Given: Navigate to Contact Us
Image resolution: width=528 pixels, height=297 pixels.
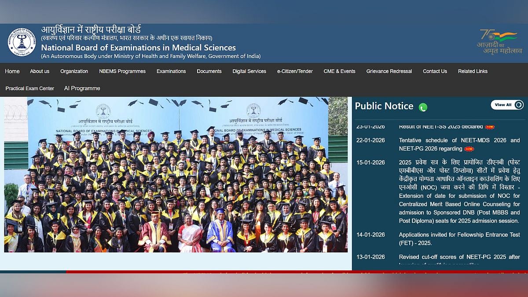Looking at the screenshot, I should (x=435, y=71).
